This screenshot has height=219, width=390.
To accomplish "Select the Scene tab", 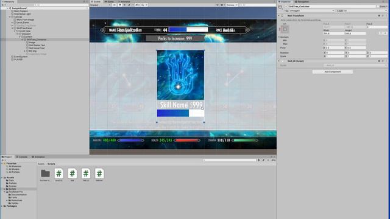I will point(96,1).
